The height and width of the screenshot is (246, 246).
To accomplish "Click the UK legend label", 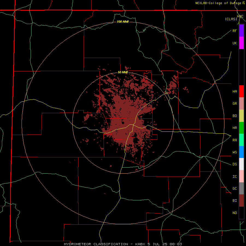I will pos(235,43).
